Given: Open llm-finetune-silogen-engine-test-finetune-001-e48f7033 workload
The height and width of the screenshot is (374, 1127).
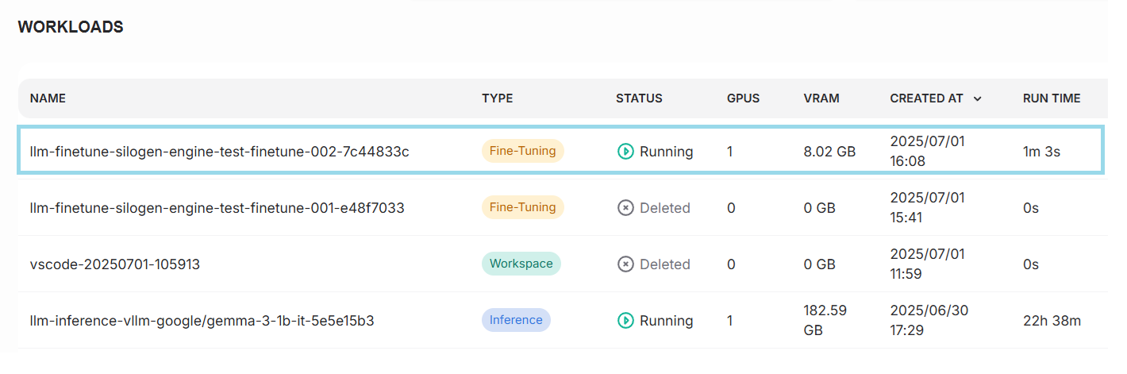Looking at the screenshot, I should tap(217, 208).
